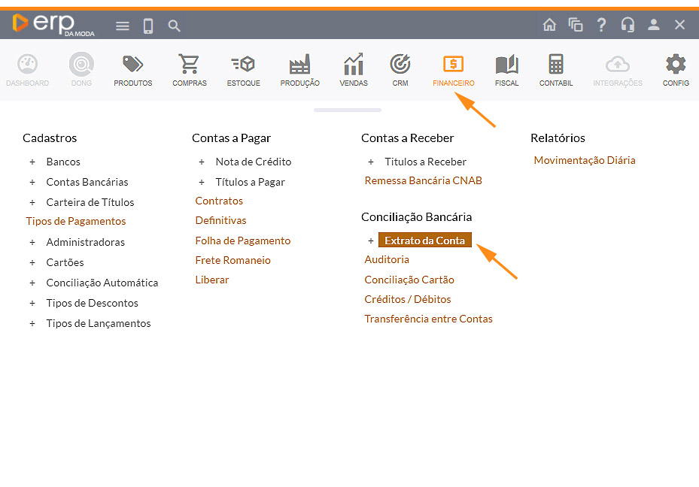Open the Remessa Bancária CNAB link
This screenshot has height=487, width=699.
pyautogui.click(x=423, y=180)
